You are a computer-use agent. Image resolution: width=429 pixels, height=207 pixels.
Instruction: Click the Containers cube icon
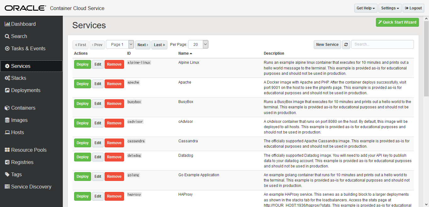(7, 108)
